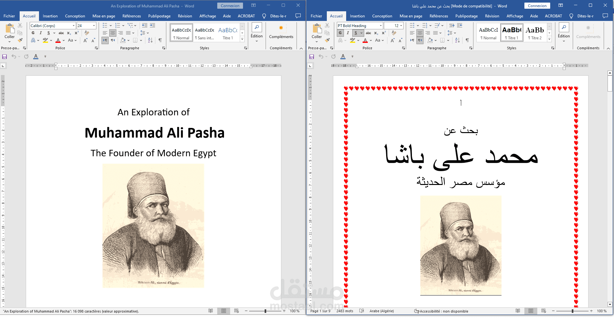Apply Sans int... style in left window
614x319 pixels.
205,33
